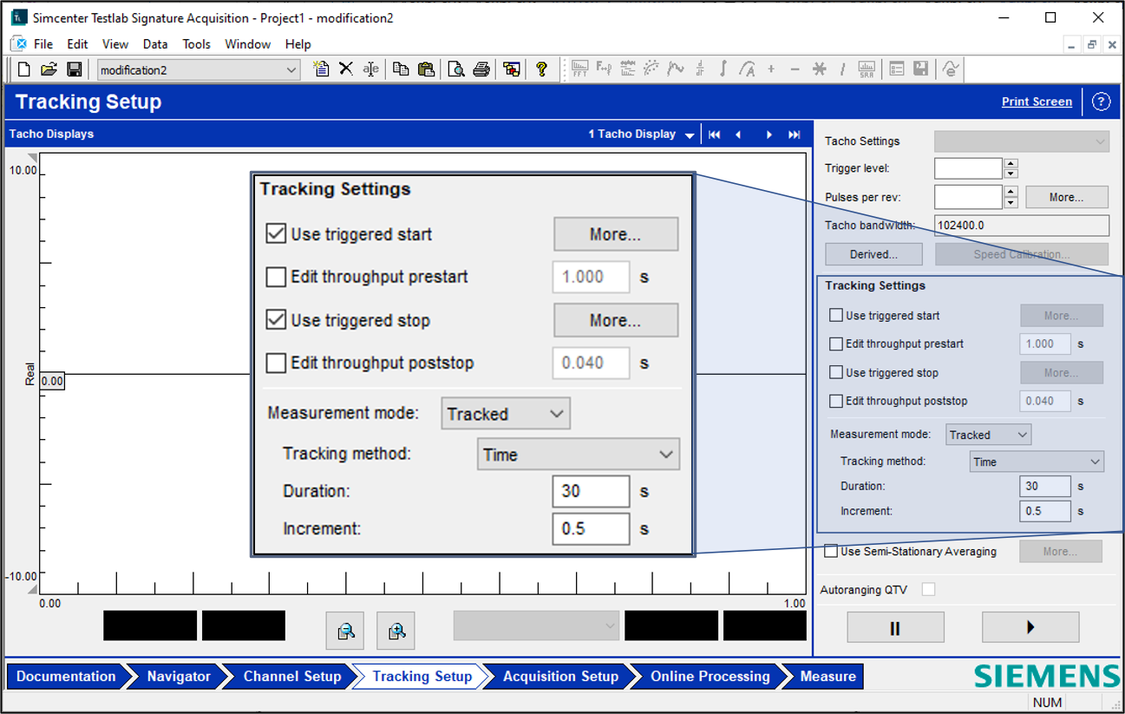Click the Paste clipboard toolbar icon
Viewport: 1125px width, 714px height.
pos(425,69)
